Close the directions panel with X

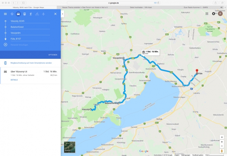(x=55, y=14)
